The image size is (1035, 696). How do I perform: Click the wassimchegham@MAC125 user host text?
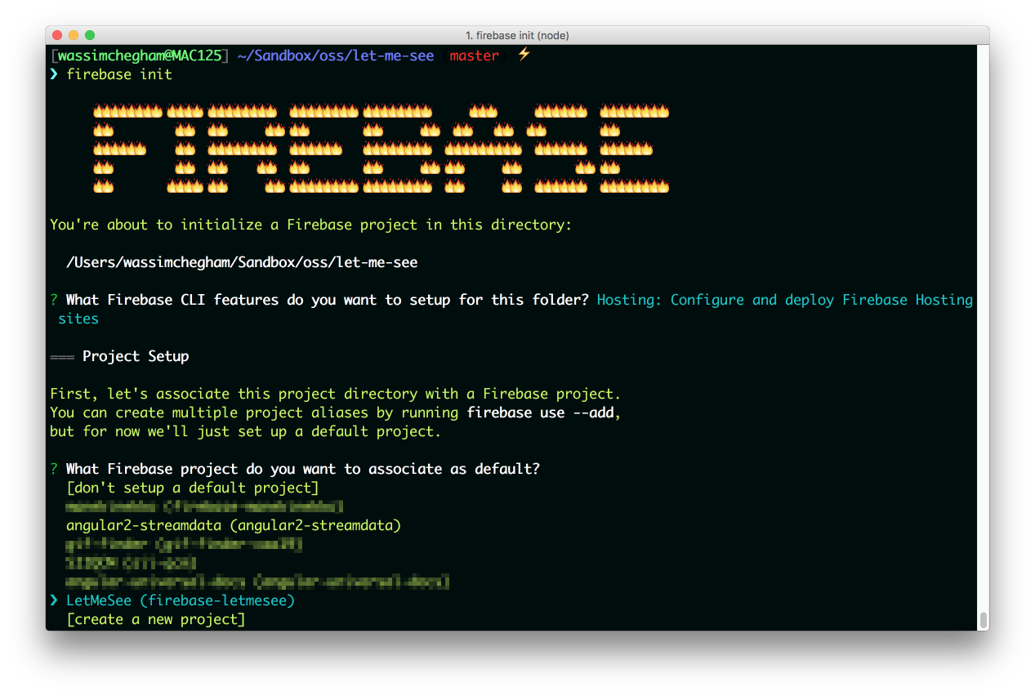click(140, 56)
